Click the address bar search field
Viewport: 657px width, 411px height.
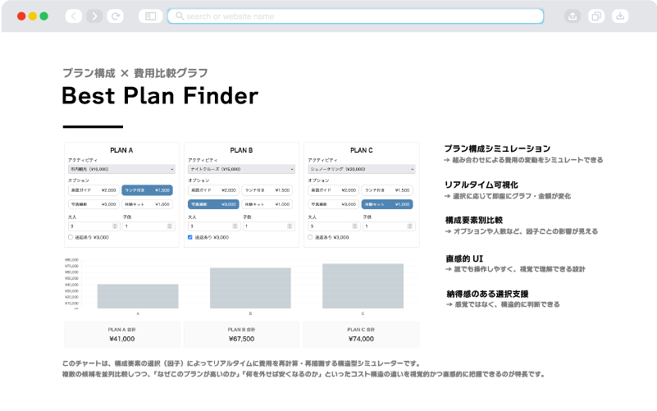355,16
